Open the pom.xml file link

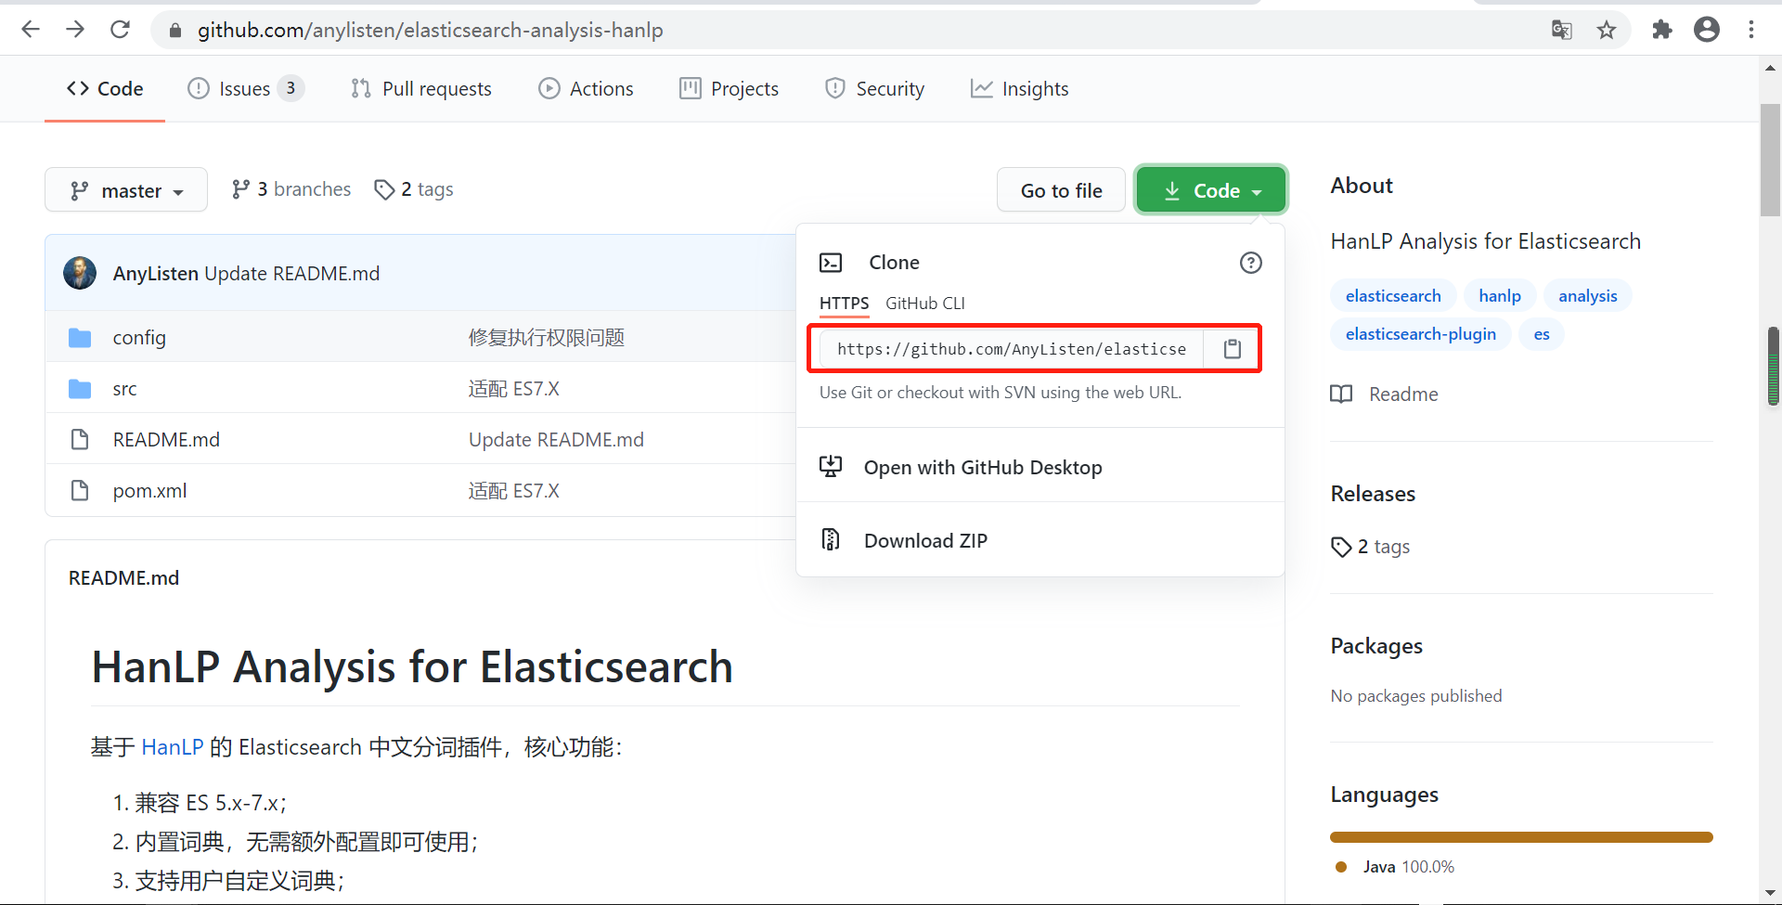pyautogui.click(x=149, y=491)
